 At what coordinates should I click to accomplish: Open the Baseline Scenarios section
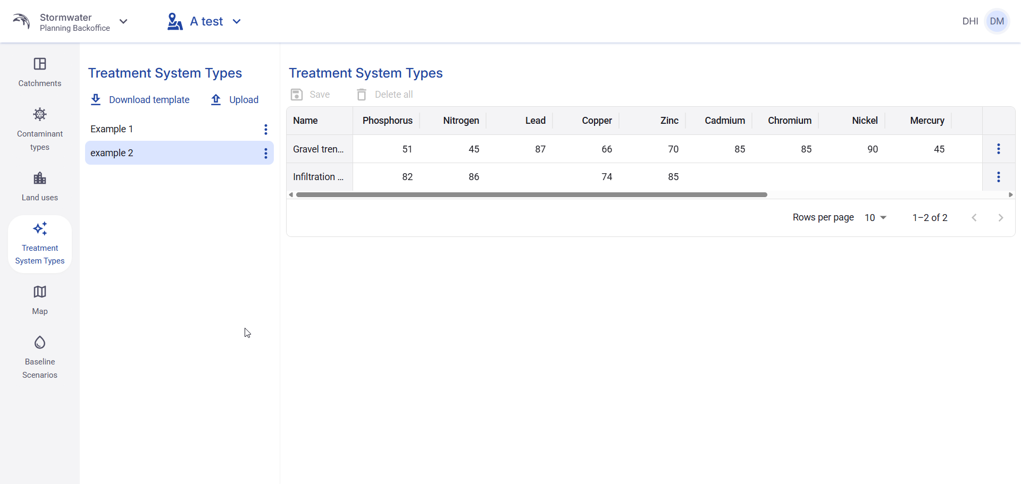[x=40, y=357]
